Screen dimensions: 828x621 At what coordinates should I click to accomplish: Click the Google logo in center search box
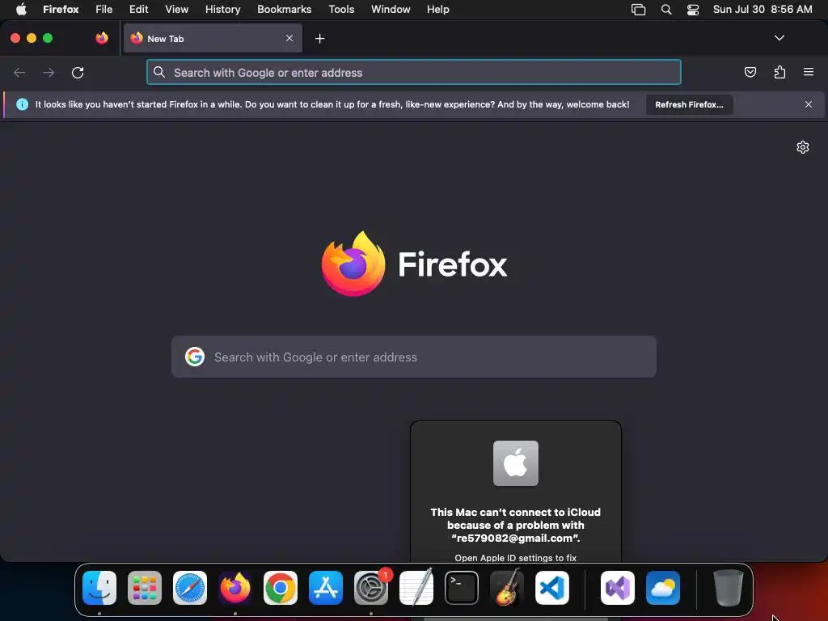pyautogui.click(x=195, y=357)
